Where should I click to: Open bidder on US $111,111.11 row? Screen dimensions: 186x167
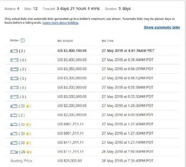point(14,152)
